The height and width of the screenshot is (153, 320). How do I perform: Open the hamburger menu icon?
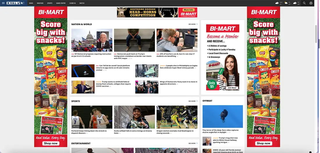click(x=3, y=3)
